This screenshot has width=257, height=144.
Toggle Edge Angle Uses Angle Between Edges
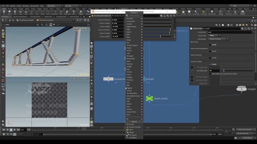(x=210, y=74)
